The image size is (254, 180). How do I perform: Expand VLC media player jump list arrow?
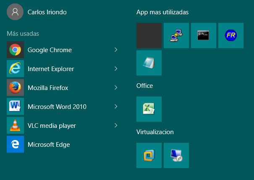tap(116, 126)
